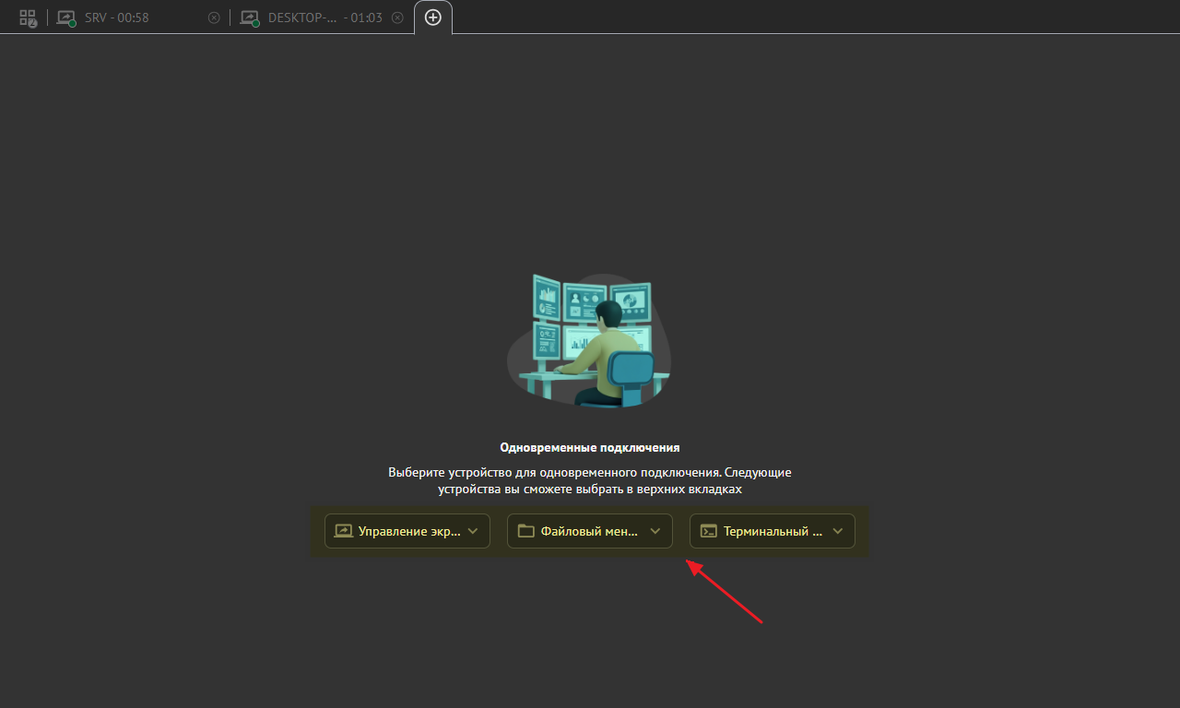Image resolution: width=1180 pixels, height=708 pixels.
Task: Click the Одновременные подключения heading
Action: point(589,447)
